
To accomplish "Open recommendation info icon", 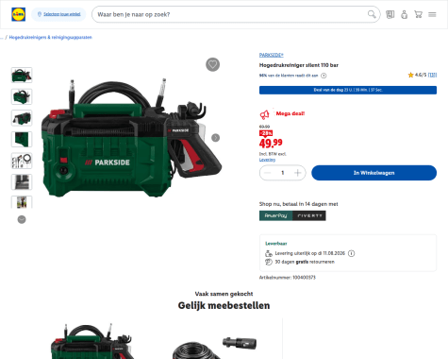I will coord(324,76).
